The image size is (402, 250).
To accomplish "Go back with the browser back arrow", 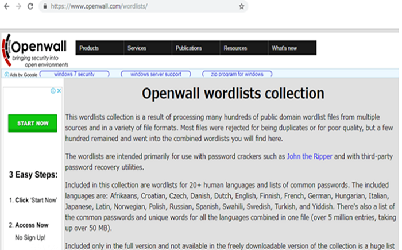I will [x=7, y=6].
